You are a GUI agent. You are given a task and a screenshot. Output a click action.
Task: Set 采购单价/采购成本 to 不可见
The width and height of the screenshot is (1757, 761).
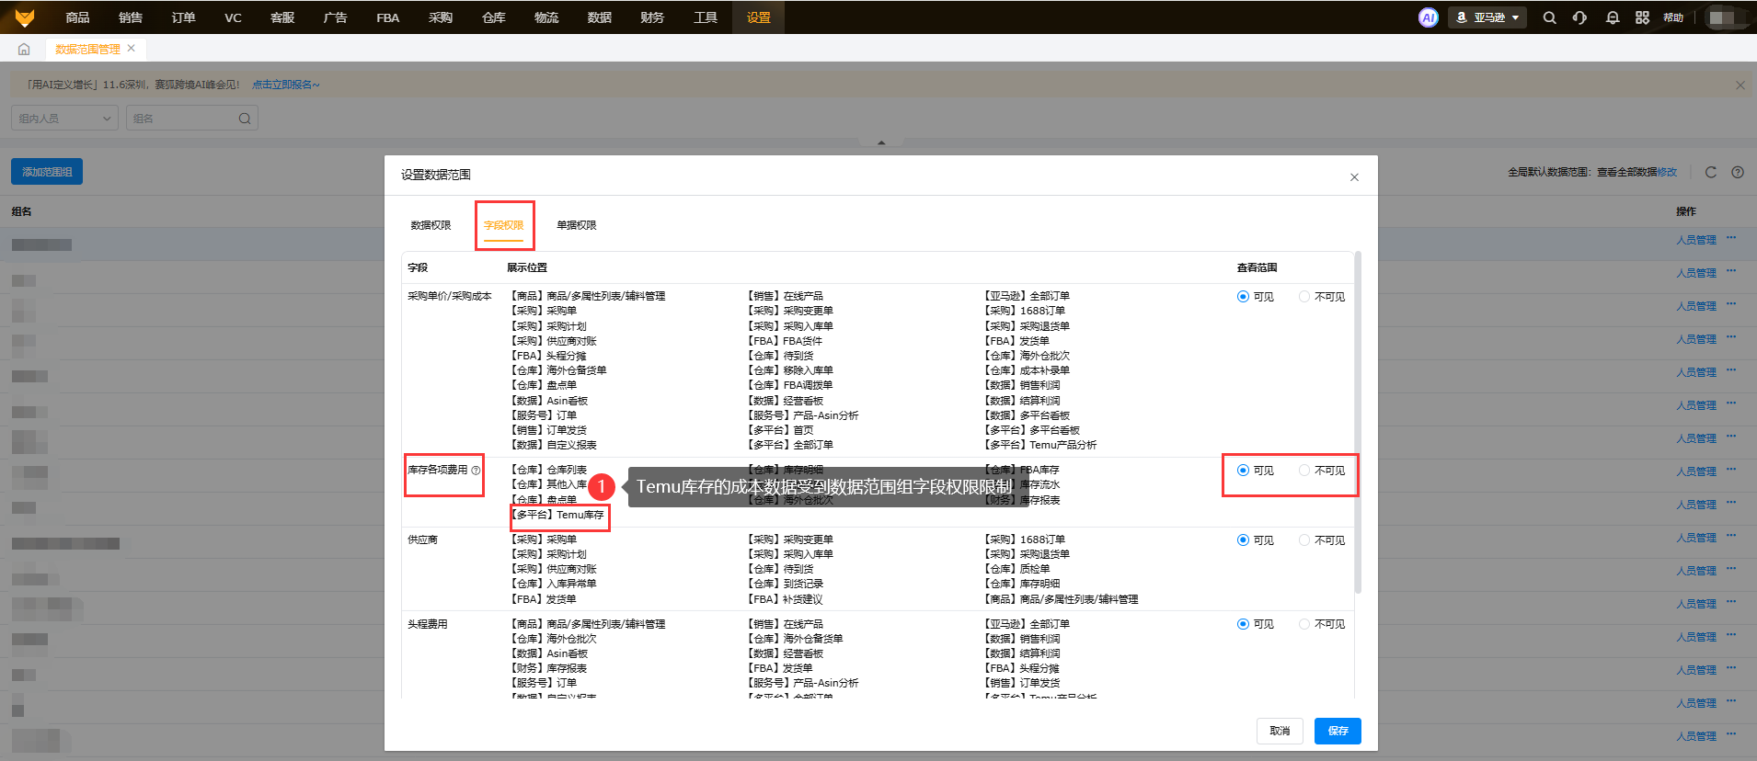(x=1304, y=297)
